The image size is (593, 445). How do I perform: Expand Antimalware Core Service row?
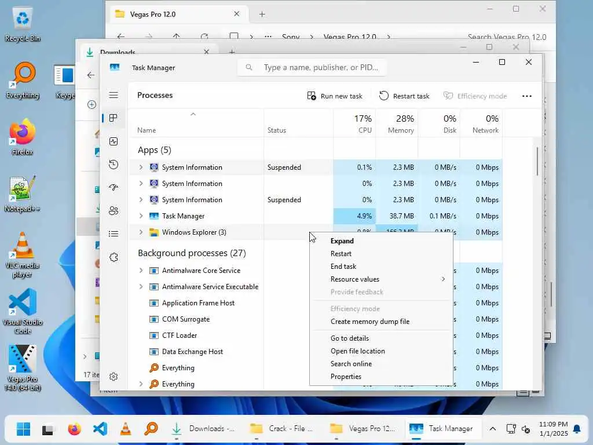tap(141, 271)
